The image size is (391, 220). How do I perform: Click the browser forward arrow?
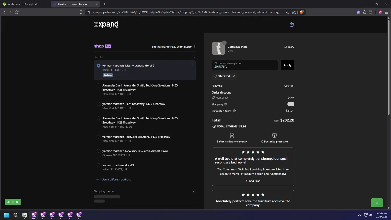[x=10, y=12]
